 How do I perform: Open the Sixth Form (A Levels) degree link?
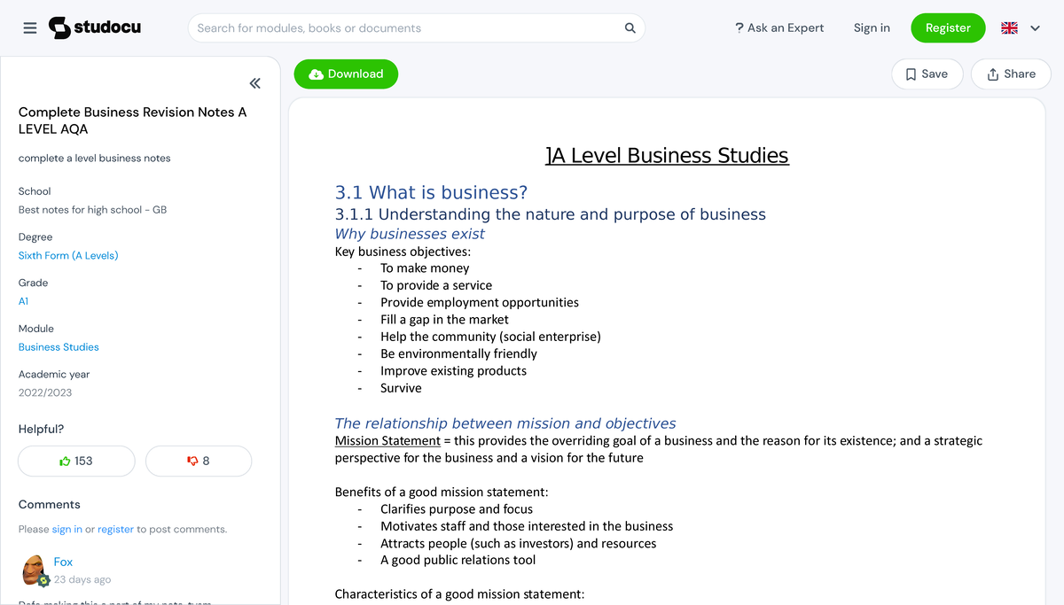tap(68, 255)
